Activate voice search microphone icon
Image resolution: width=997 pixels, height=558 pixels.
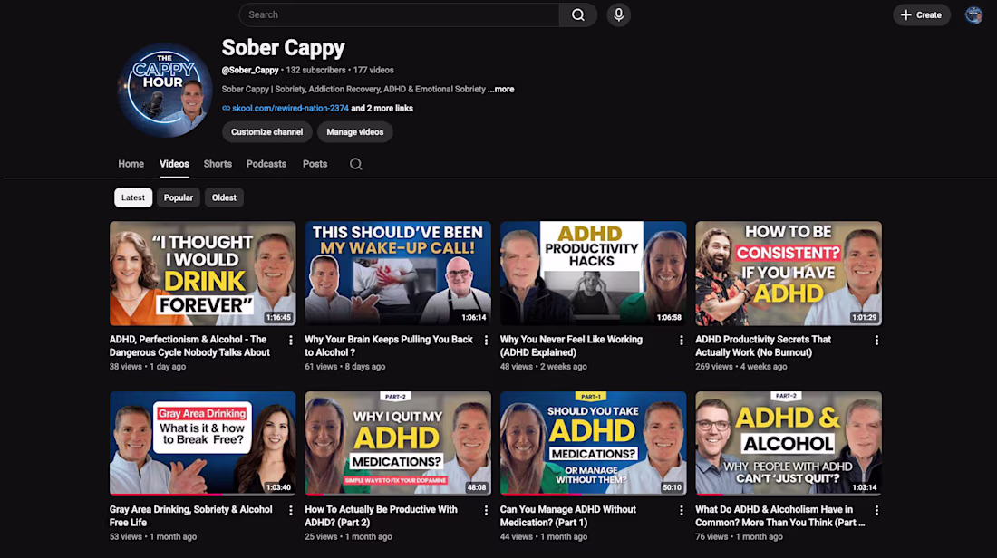tap(618, 14)
